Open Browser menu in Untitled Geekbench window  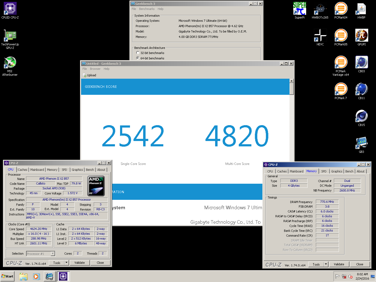pos(95,69)
